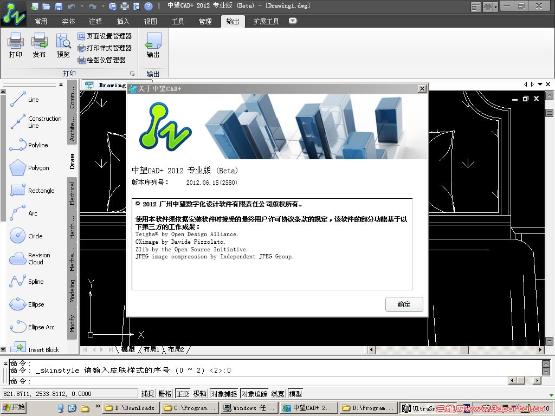This screenshot has width=555, height=416.
Task: Switch to the D:\Downloads taskbar window
Action: [130, 408]
